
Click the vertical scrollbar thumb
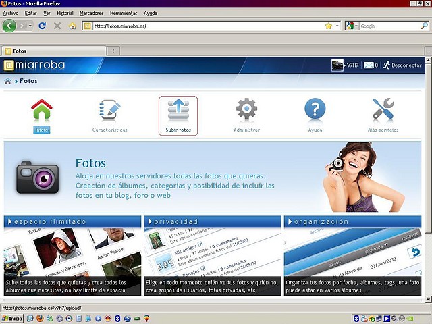(x=428, y=148)
